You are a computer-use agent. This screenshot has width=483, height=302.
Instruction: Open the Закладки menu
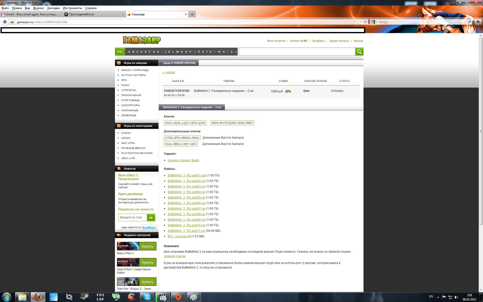[53, 8]
